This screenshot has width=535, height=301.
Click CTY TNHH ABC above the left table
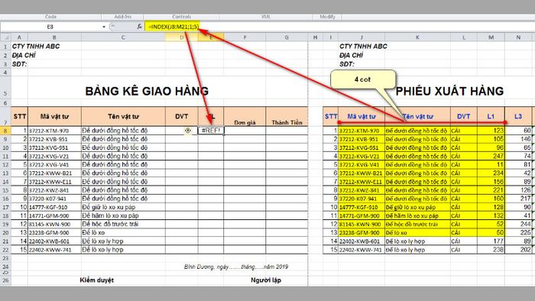(36, 47)
